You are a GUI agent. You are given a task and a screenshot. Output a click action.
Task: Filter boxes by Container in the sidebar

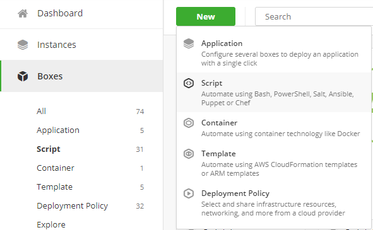pyautogui.click(x=56, y=168)
